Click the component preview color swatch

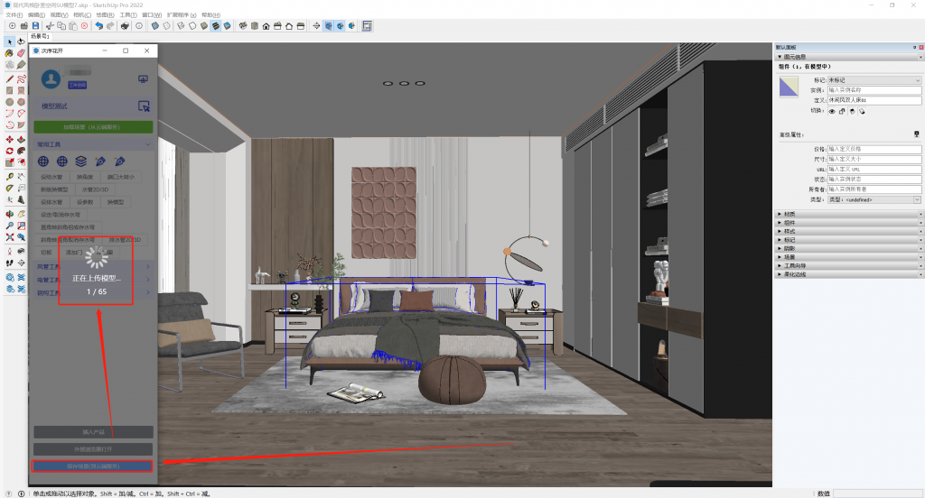coord(789,88)
